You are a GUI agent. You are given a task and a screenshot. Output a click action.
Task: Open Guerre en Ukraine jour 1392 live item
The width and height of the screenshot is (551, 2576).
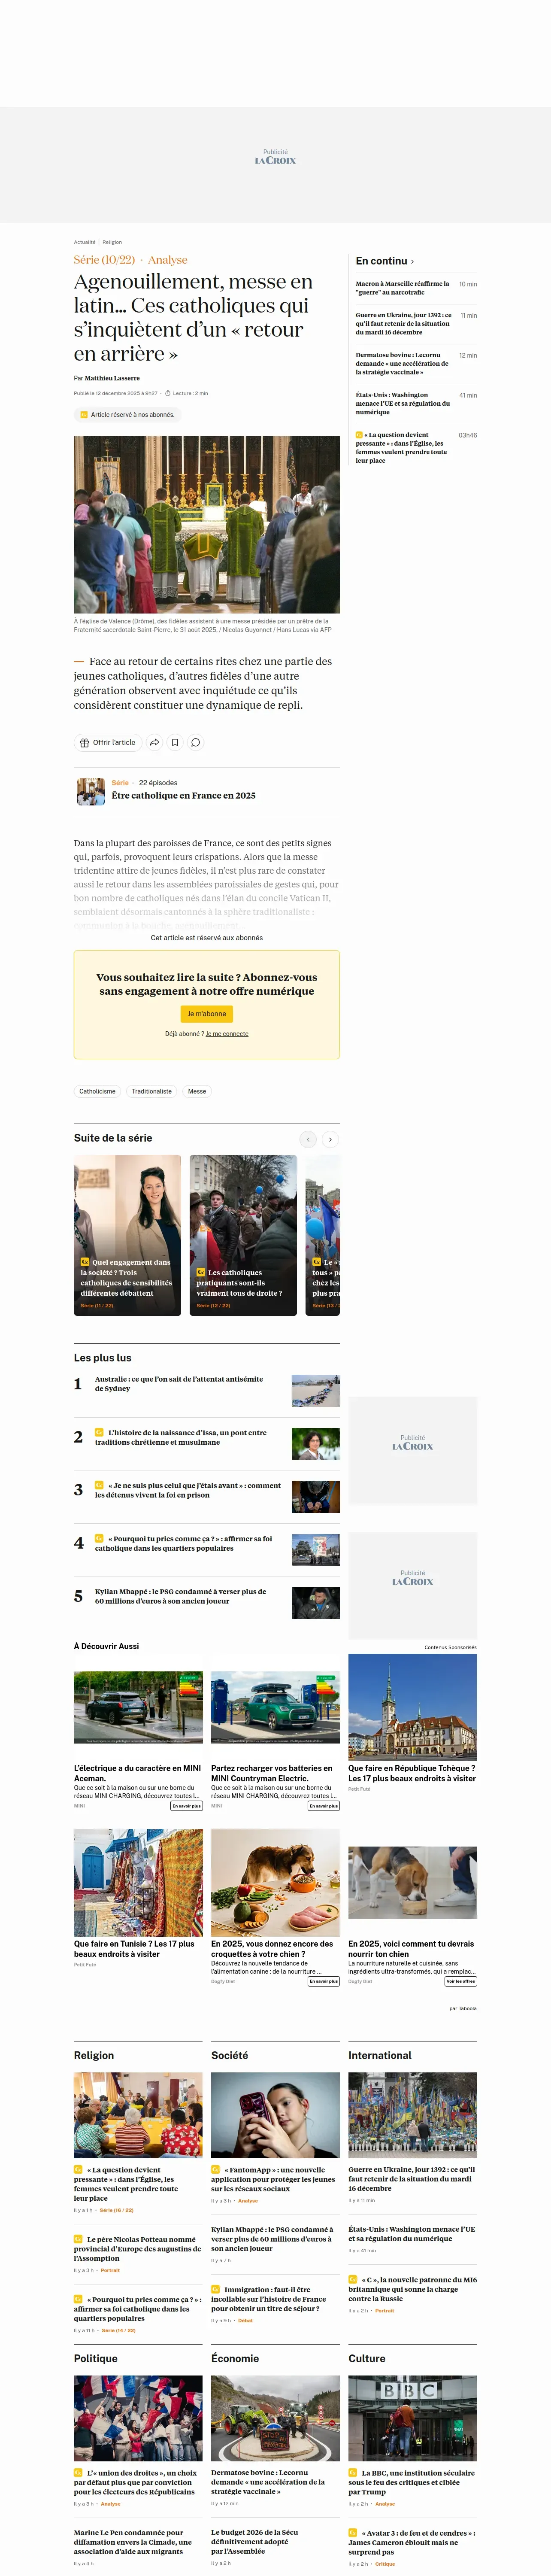pyautogui.click(x=404, y=324)
